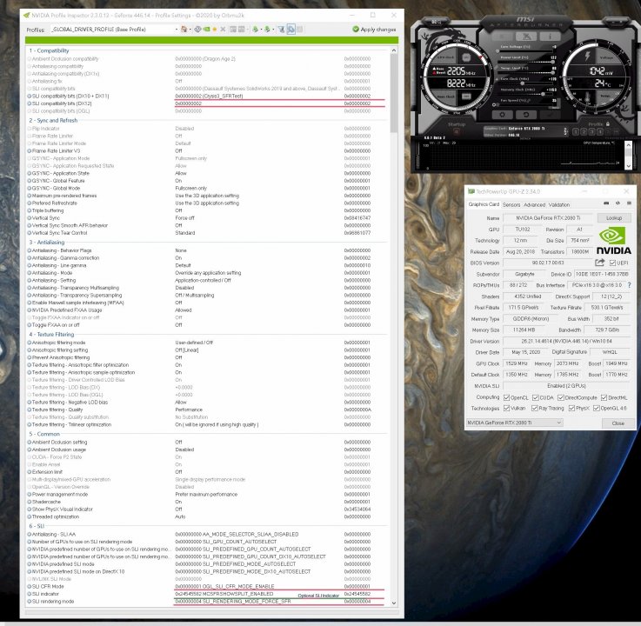Image resolution: width=641 pixels, height=626 pixels.
Task: Click Apply changes in Profile Inspector
Action: (373, 30)
